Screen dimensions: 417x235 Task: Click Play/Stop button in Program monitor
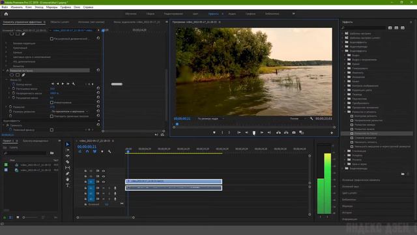pyautogui.click(x=254, y=133)
